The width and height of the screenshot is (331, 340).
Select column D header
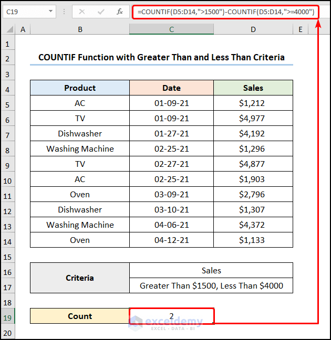253,29
